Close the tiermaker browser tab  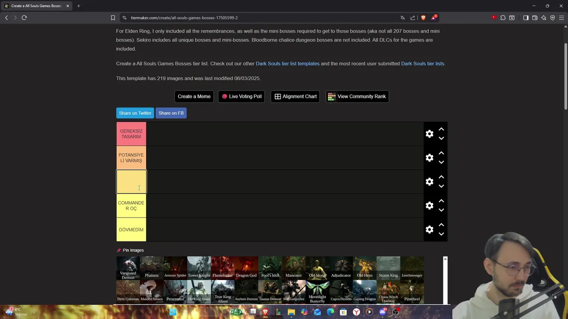tap(67, 6)
